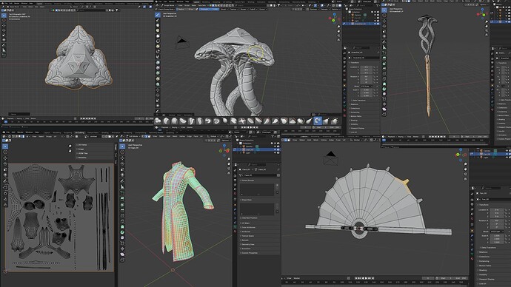The width and height of the screenshot is (511, 287).
Task: Open the Window menu in the coat Blender window
Action: pos(29,132)
